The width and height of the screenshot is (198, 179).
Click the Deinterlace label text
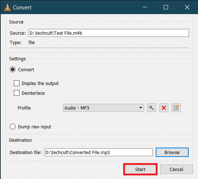click(33, 93)
